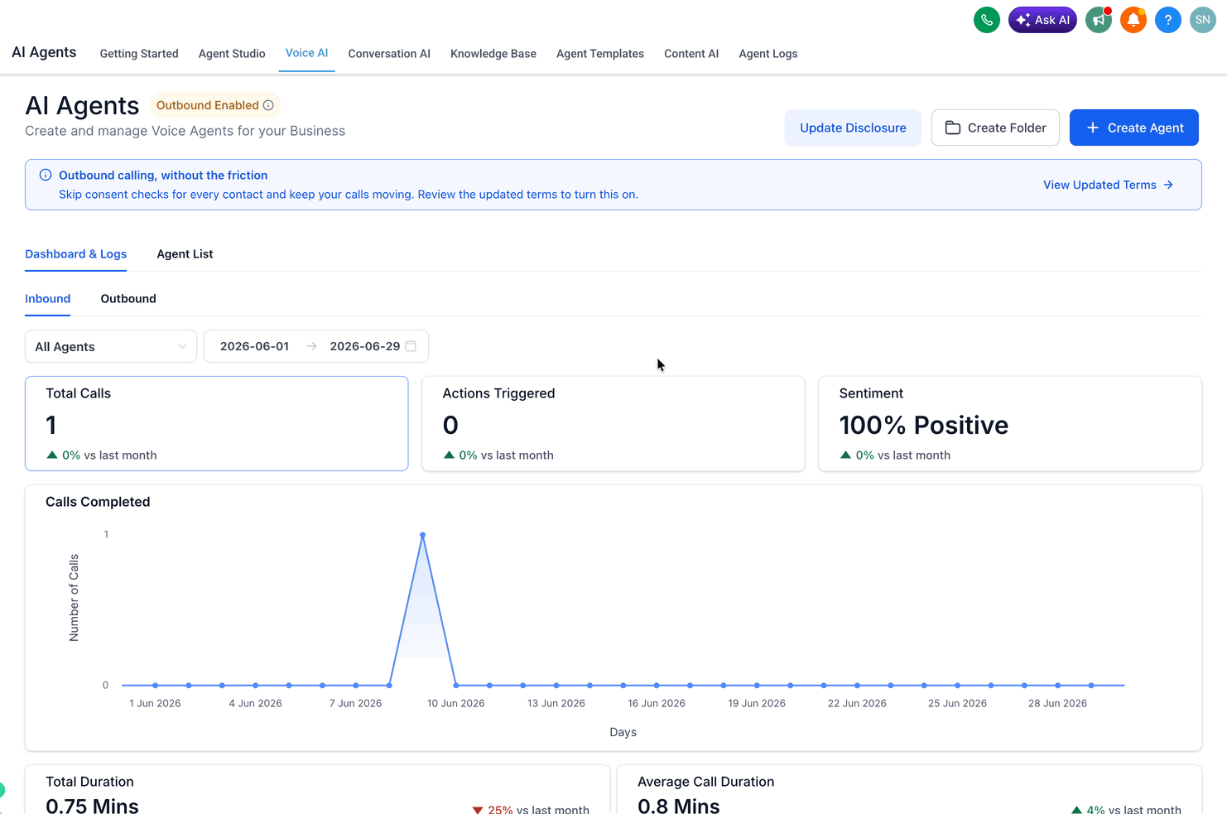
Task: Click the Average Call Duration heading
Action: click(706, 782)
